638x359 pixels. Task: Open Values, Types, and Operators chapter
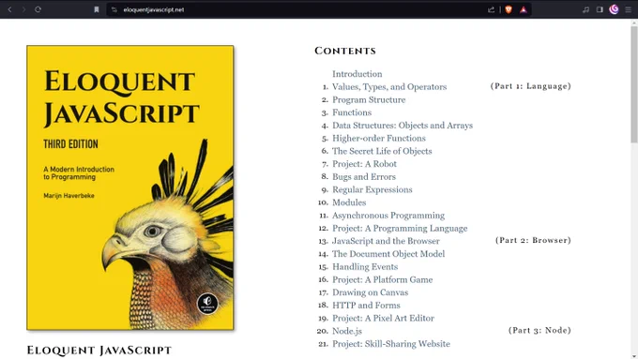point(389,86)
